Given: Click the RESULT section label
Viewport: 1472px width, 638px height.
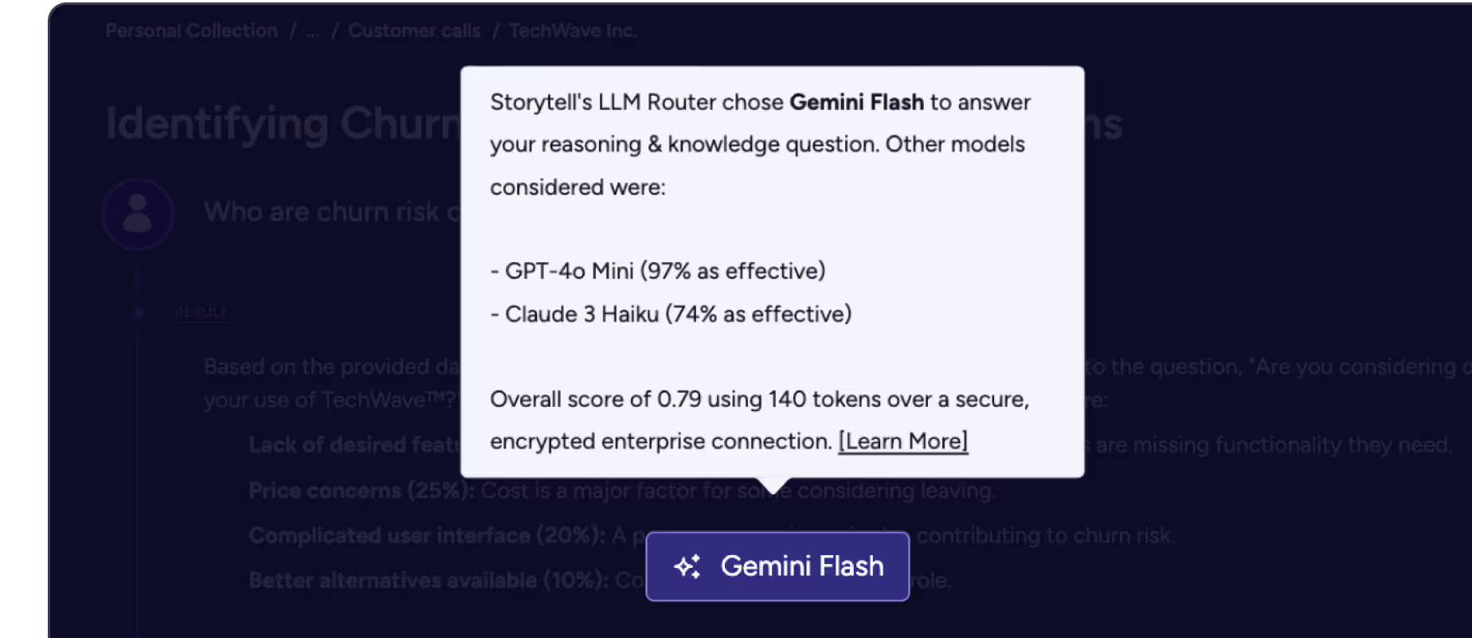Looking at the screenshot, I should [x=201, y=312].
